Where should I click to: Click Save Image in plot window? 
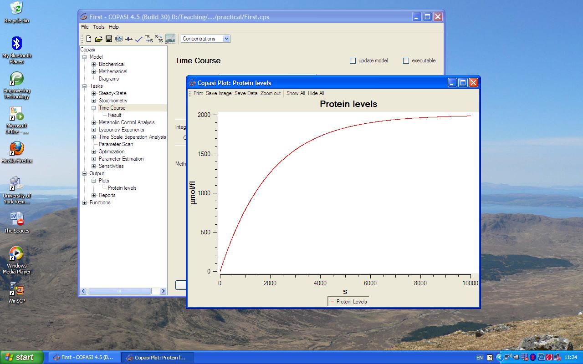point(219,93)
